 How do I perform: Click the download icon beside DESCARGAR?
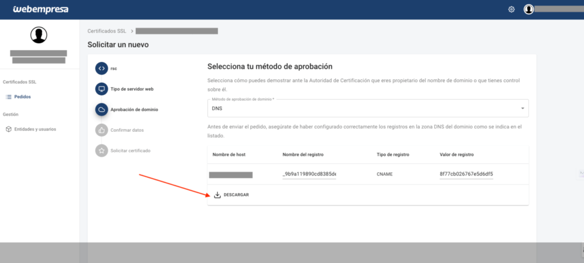217,195
